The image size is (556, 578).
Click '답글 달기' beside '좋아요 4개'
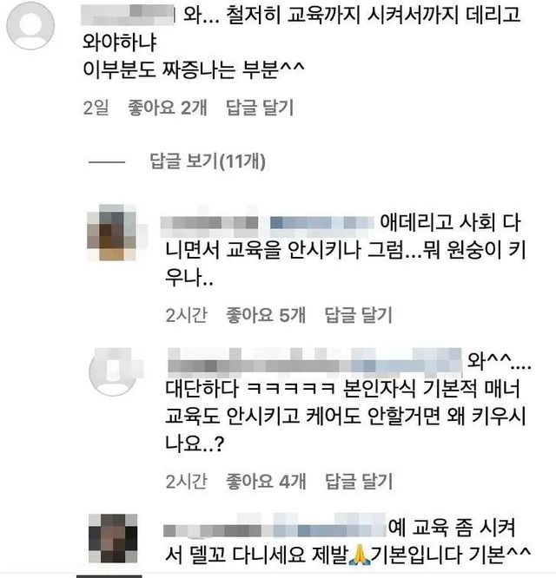(359, 482)
